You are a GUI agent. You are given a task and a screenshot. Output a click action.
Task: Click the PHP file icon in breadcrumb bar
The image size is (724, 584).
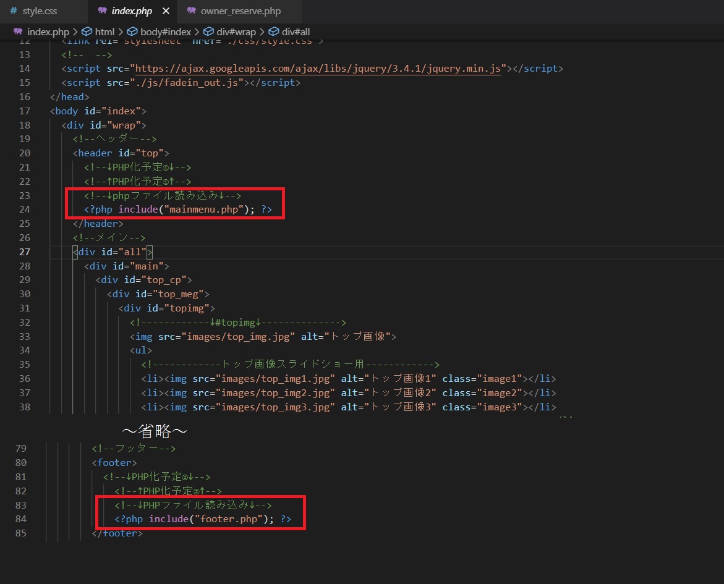point(19,32)
